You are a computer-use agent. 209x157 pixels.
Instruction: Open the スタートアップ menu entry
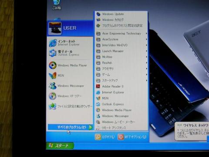pyautogui.click(x=121, y=80)
